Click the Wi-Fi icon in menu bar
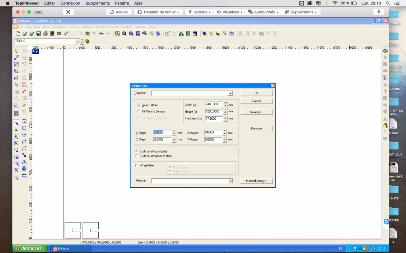This screenshot has width=406, height=253. (x=335, y=3)
